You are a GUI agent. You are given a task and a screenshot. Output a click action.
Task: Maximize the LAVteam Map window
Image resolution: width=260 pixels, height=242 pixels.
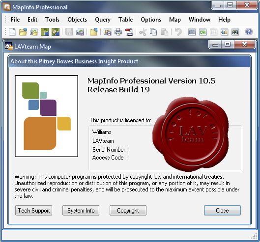228,45
